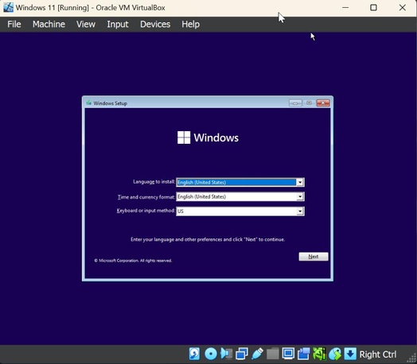Minimize the Windows Setup dialog
The height and width of the screenshot is (364, 417).
click(295, 103)
